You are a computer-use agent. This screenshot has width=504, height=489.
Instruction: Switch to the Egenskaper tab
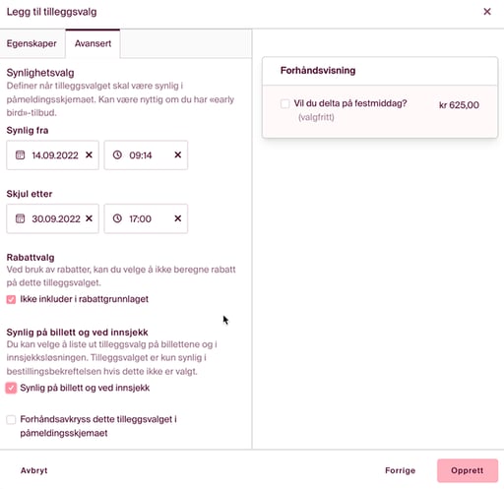[31, 43]
